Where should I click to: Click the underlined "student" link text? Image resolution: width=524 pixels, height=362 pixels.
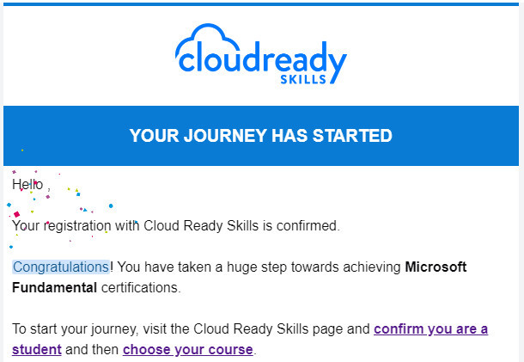pos(37,350)
